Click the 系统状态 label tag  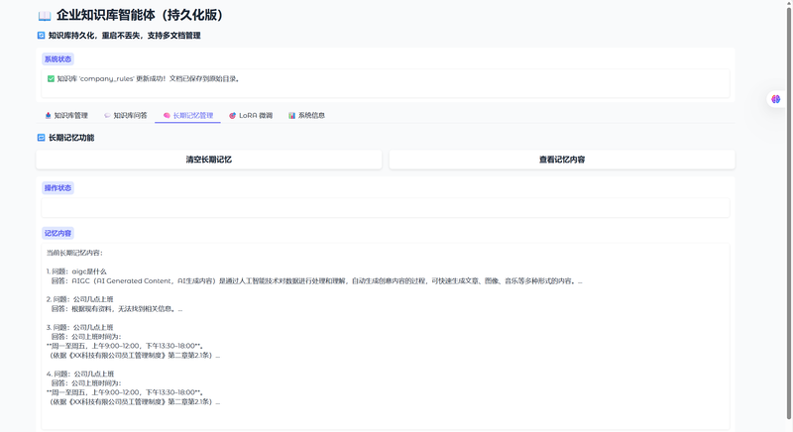click(57, 59)
